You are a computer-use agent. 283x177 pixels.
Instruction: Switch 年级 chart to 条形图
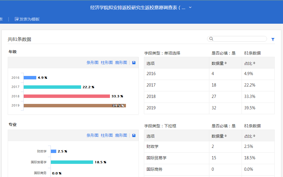(x=93, y=63)
